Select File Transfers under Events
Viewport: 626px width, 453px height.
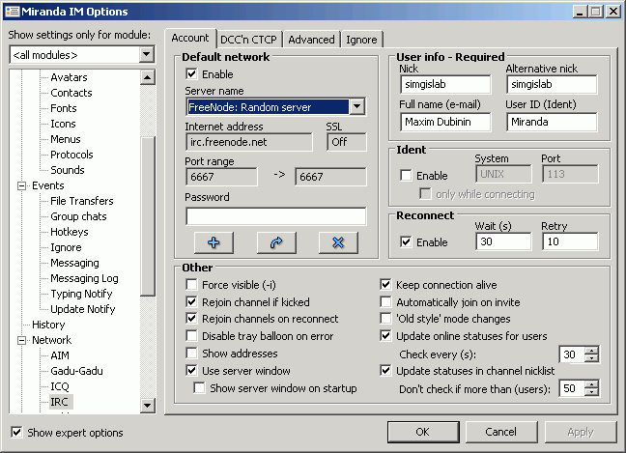[82, 201]
